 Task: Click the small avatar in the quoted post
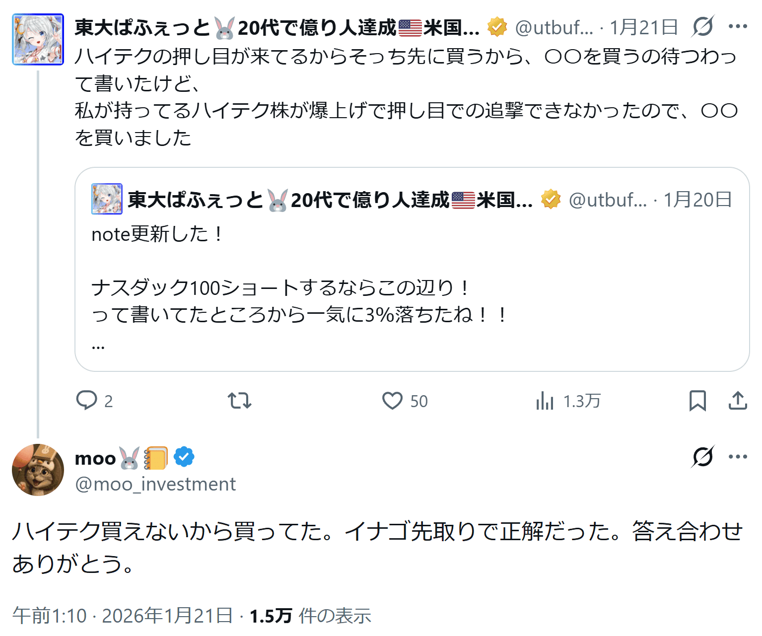coord(107,199)
